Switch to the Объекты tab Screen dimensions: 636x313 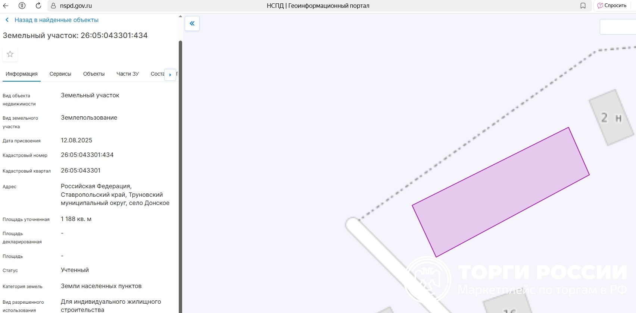tap(94, 74)
